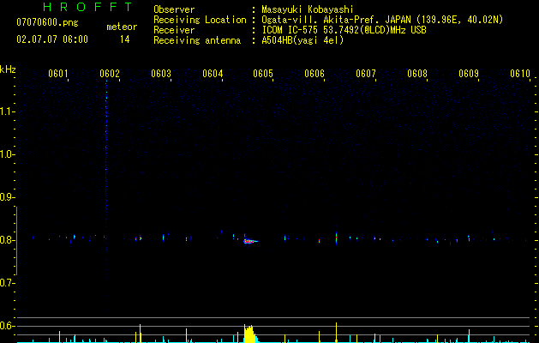Click the 0604 time marker
The width and height of the screenshot is (539, 343).
coord(213,74)
